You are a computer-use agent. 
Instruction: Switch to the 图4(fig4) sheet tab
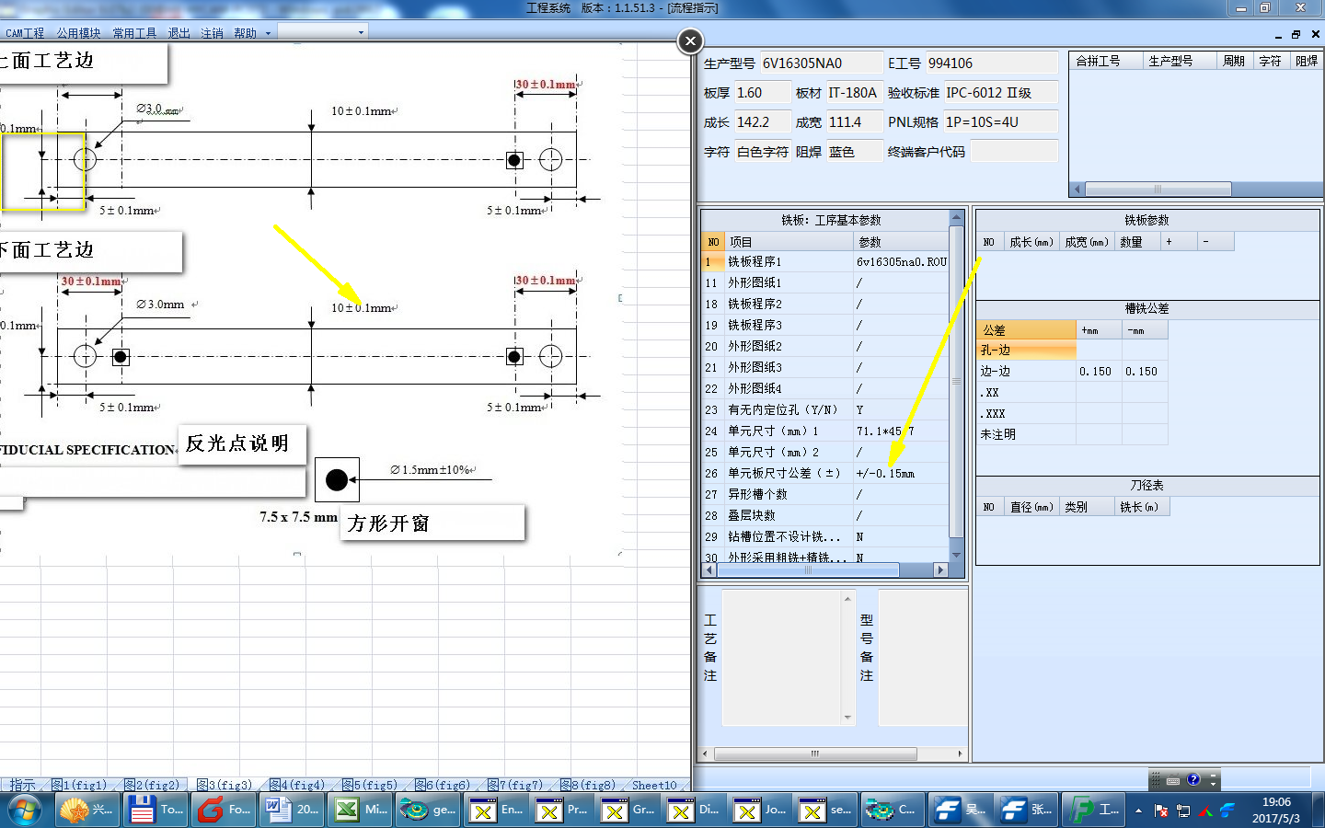297,785
